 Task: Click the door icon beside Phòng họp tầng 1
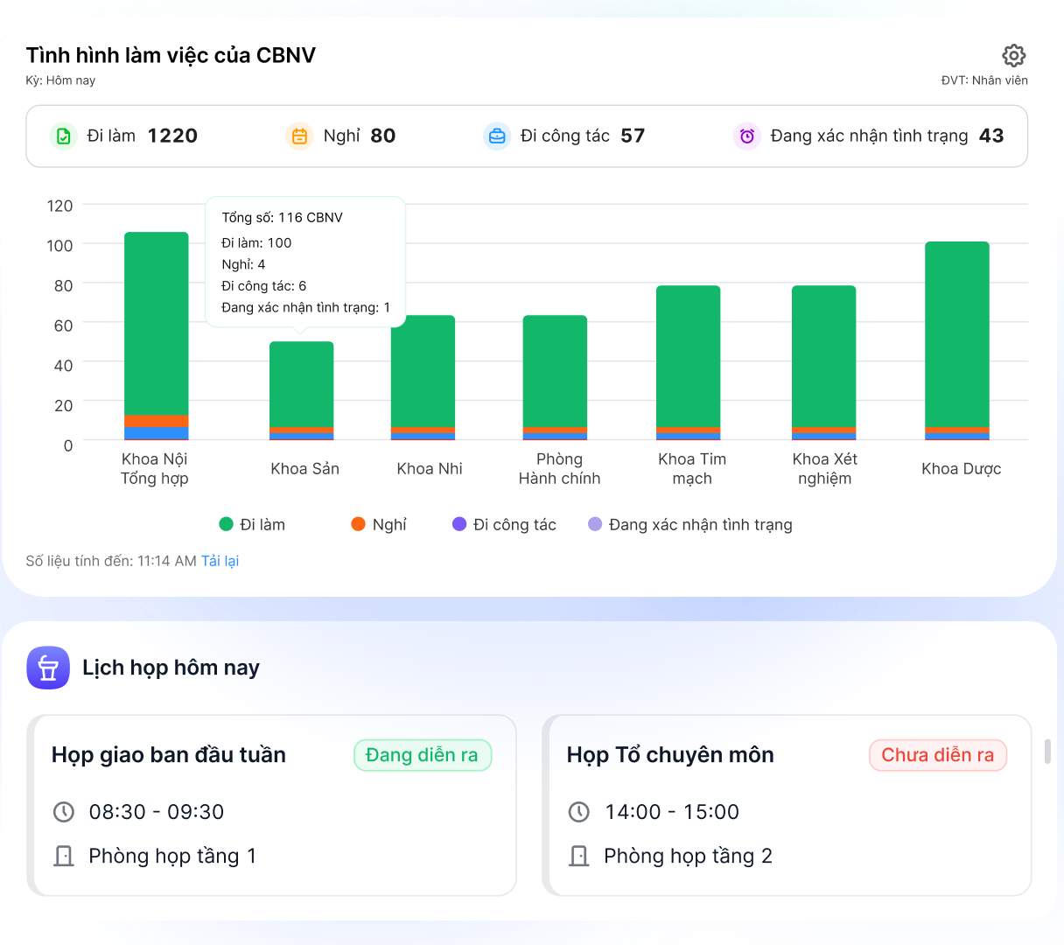pos(64,856)
